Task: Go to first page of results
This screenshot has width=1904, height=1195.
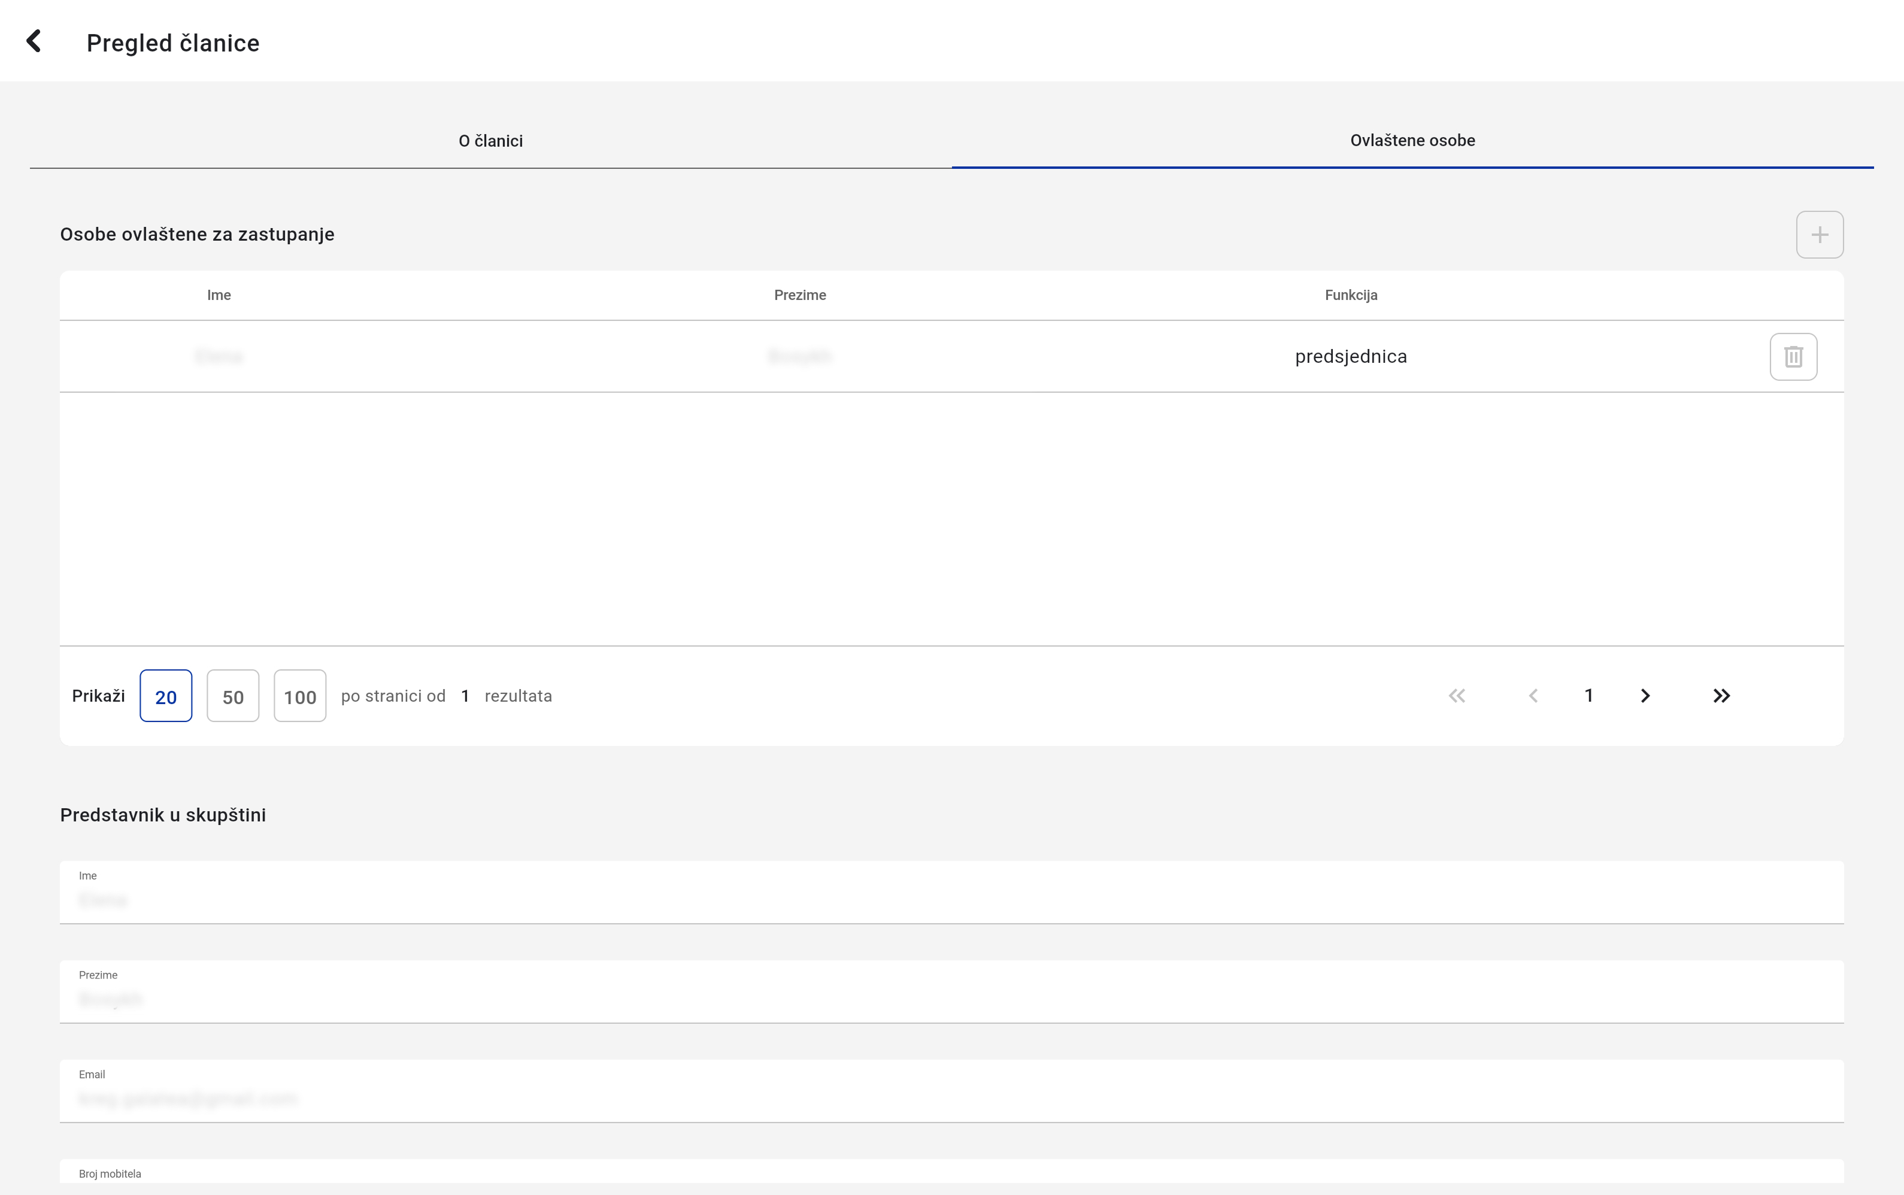Action: [x=1456, y=696]
